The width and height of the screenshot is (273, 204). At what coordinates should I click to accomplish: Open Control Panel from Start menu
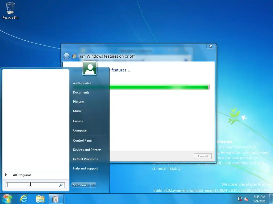pos(83,141)
